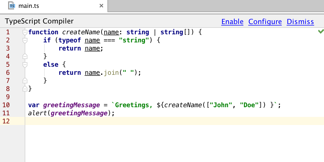
Task: Click the if keyword on line 2
Action: pos(47,40)
